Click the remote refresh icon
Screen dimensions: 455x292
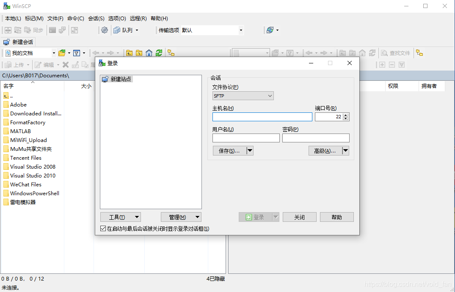coord(372,53)
